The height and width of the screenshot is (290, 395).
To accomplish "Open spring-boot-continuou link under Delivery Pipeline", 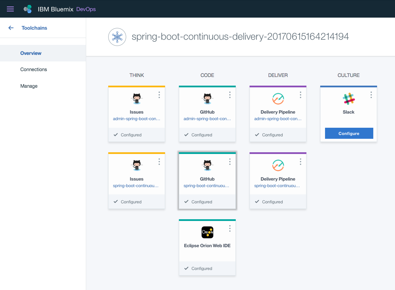I will [277, 185].
